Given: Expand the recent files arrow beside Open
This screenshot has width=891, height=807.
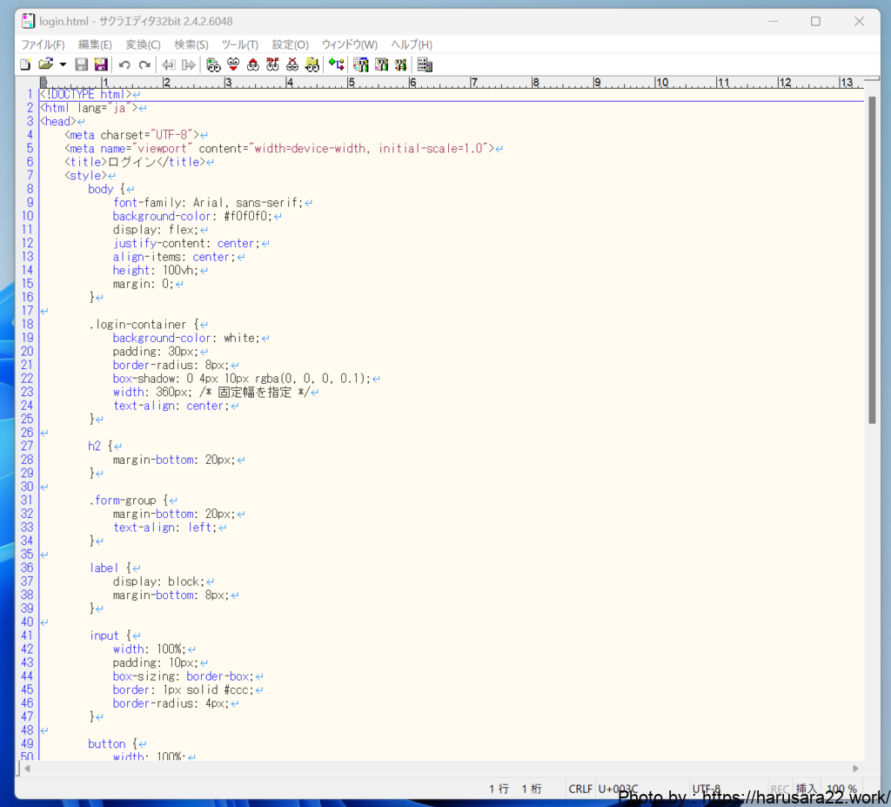Looking at the screenshot, I should [x=63, y=64].
